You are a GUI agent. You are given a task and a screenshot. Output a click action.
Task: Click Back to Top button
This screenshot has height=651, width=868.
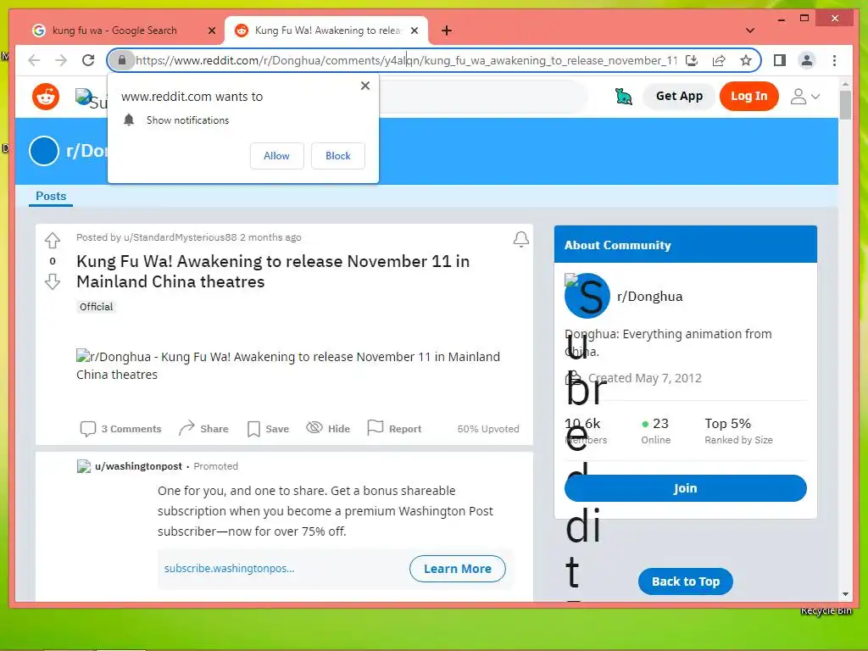[x=685, y=581]
